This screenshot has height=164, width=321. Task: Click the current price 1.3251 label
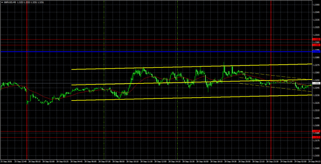(x=316, y=83)
